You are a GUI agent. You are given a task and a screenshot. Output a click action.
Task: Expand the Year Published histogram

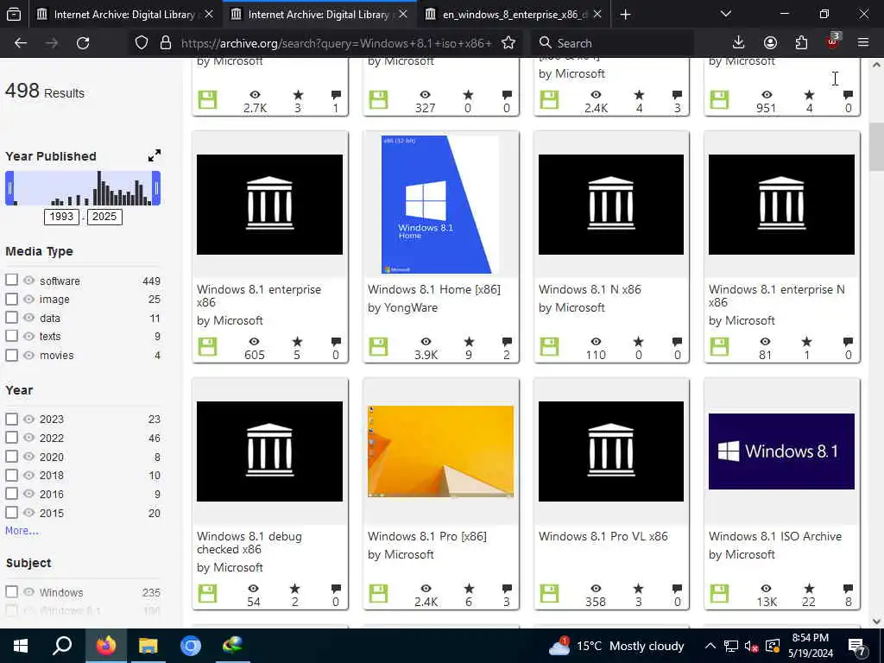point(154,155)
